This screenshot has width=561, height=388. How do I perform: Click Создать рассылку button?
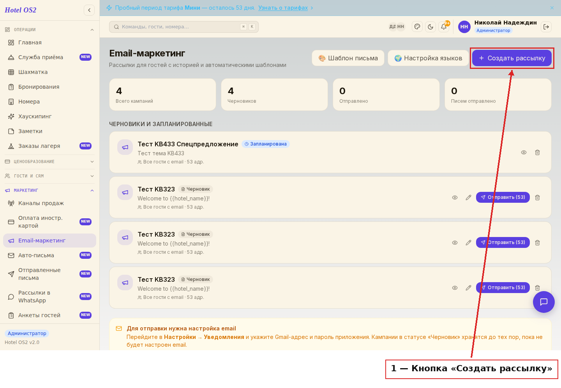512,58
